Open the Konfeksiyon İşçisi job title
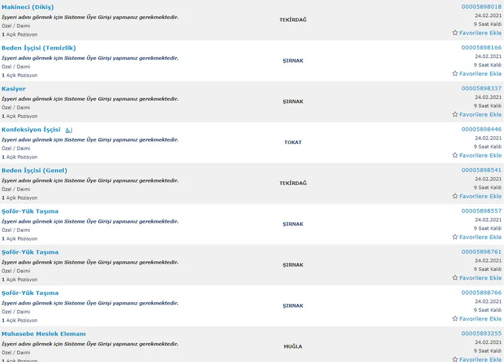The height and width of the screenshot is (362, 504). coord(31,130)
